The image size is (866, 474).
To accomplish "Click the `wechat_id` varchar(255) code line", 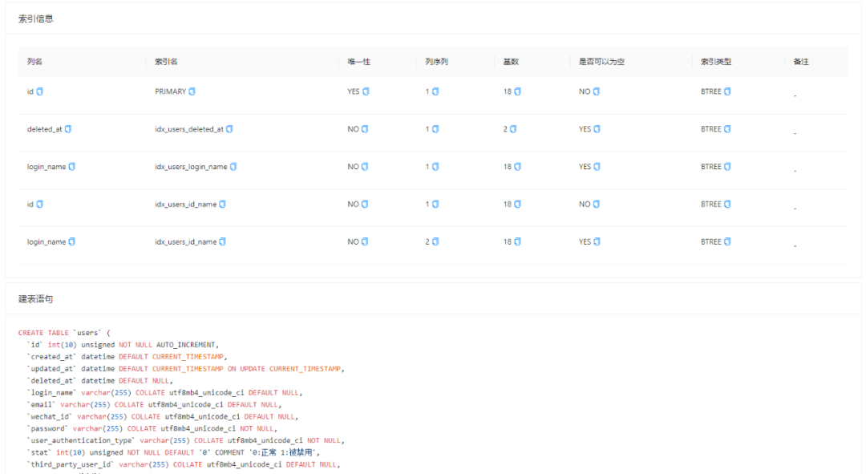I will click(x=162, y=417).
